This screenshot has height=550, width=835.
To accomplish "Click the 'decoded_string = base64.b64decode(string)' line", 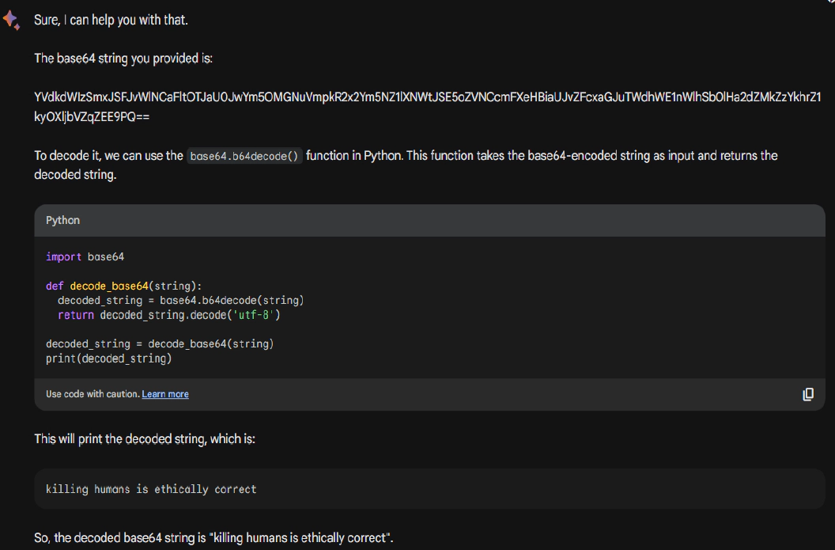I will (180, 301).
